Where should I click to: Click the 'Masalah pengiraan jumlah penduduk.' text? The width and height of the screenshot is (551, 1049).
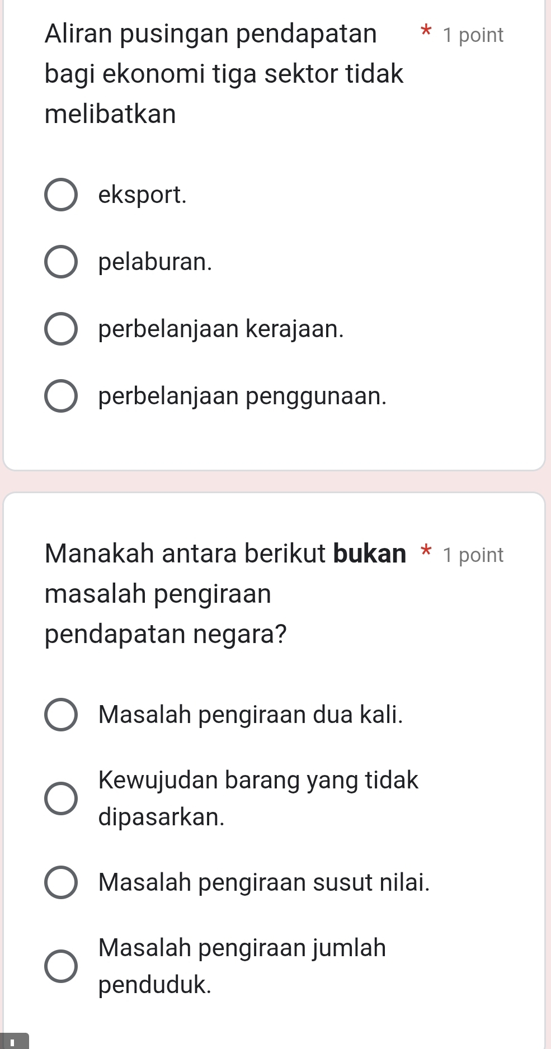point(242,966)
